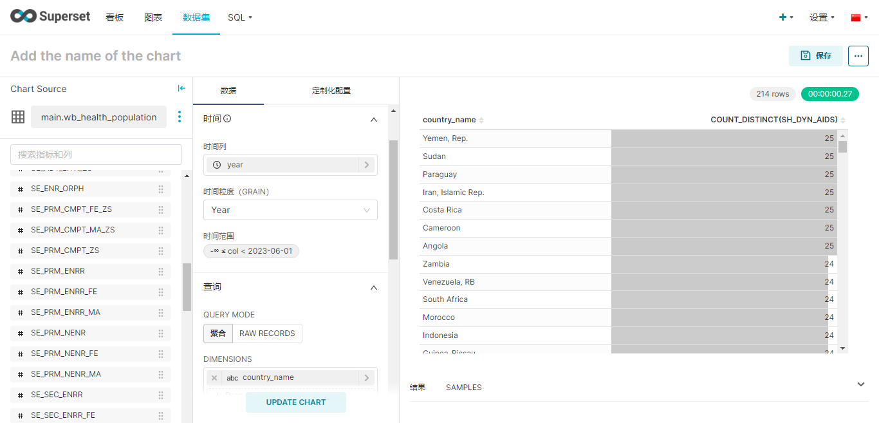Image resolution: width=879 pixels, height=423 pixels.
Task: Click the 搜索指标和列 search field
Action: click(x=97, y=155)
